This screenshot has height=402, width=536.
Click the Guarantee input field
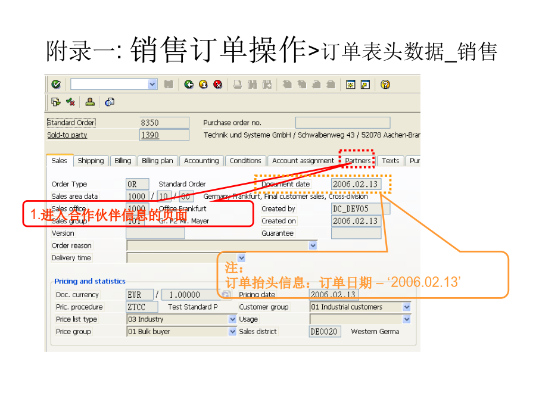tap(356, 233)
